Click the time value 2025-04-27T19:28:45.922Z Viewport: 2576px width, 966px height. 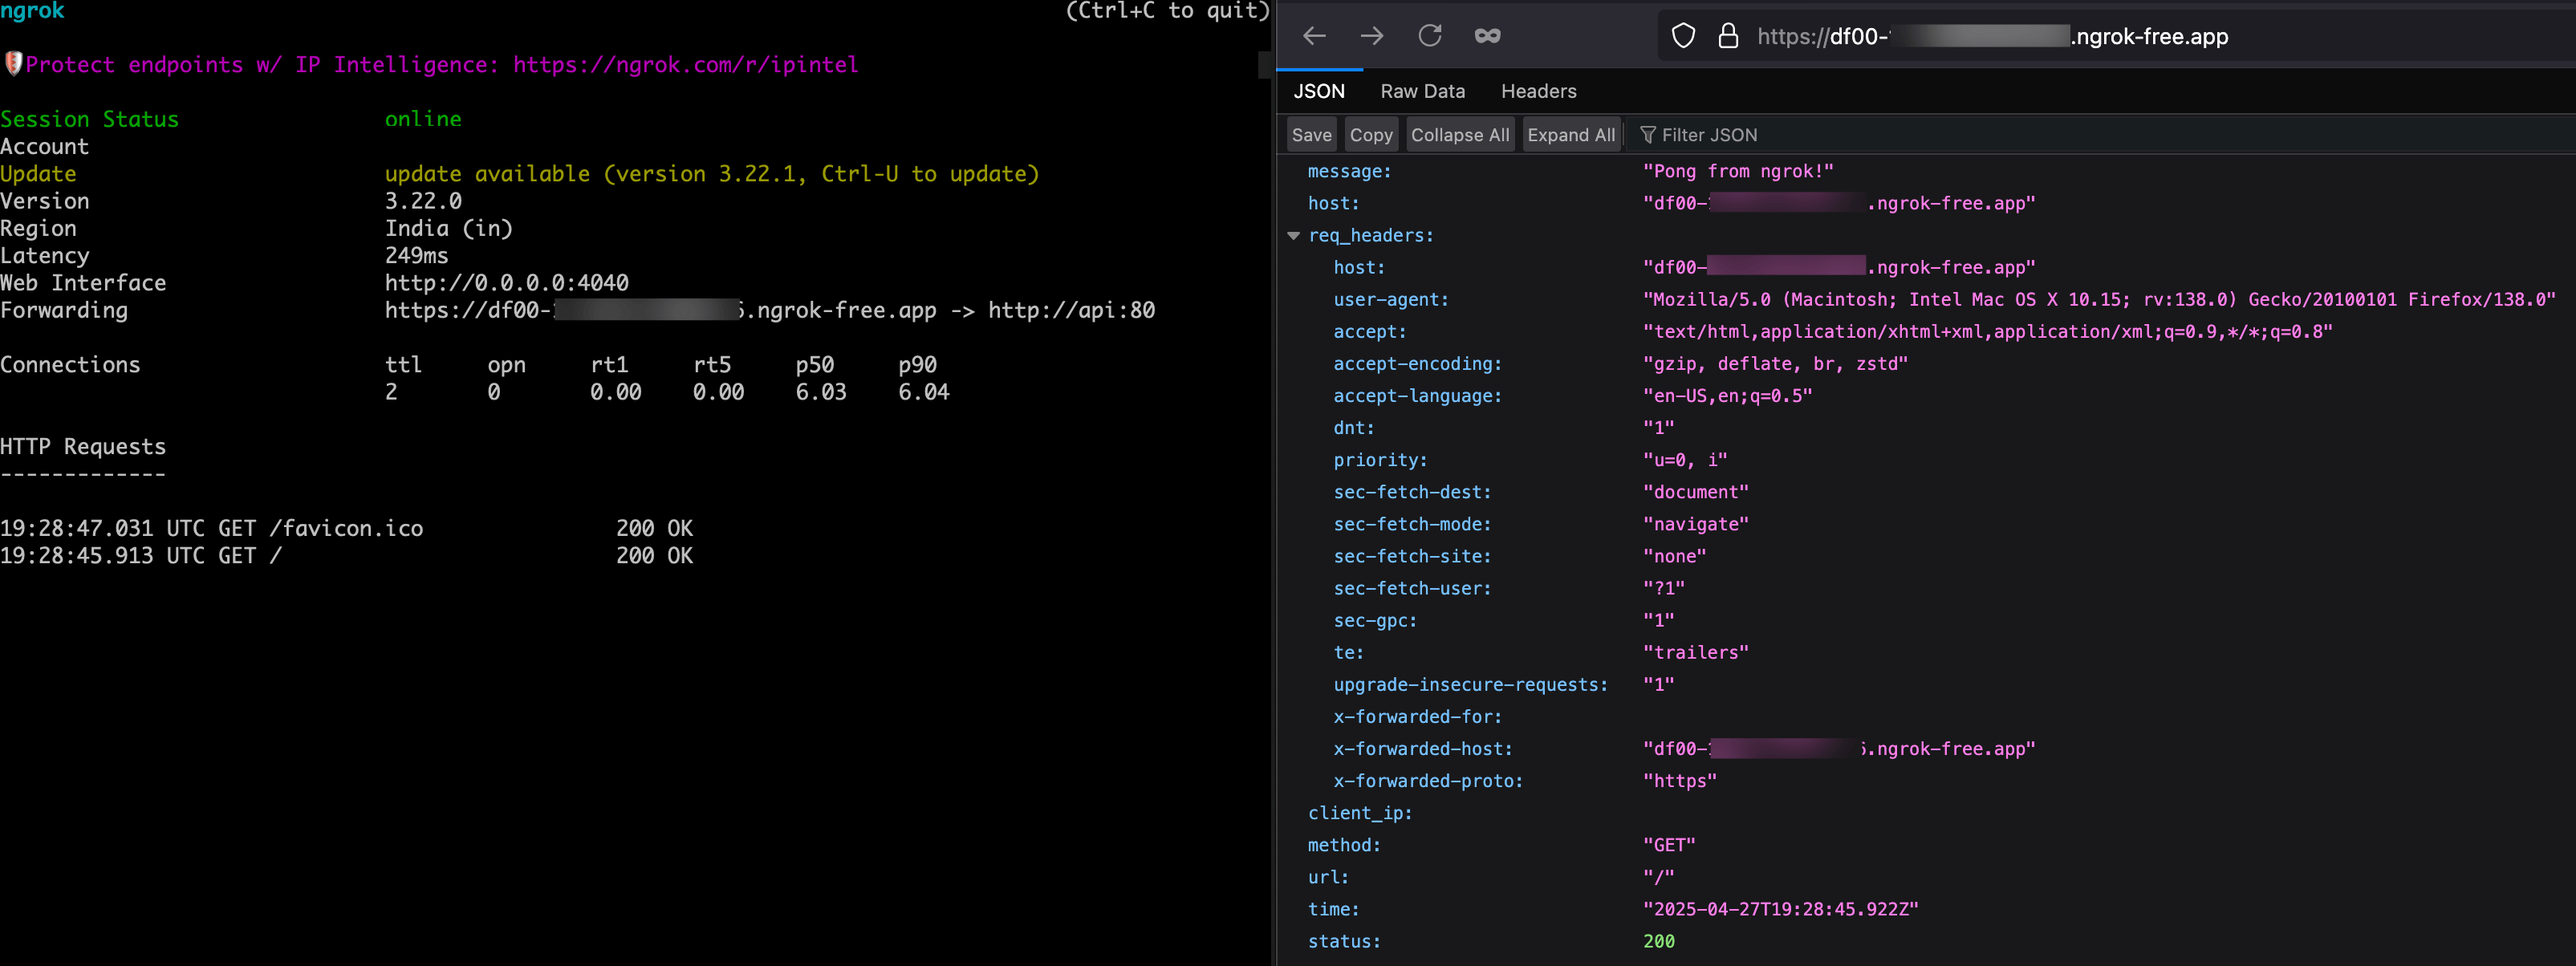click(1780, 908)
